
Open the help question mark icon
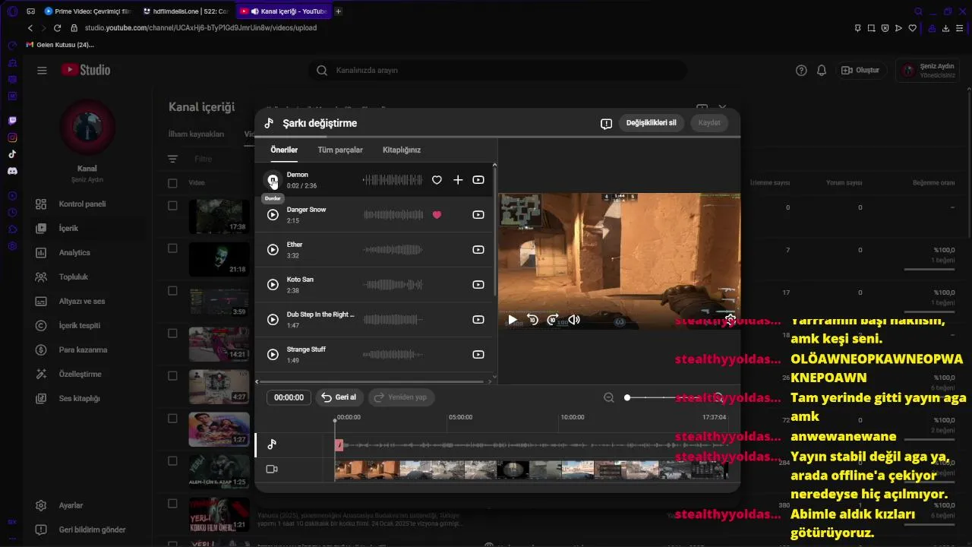pos(801,70)
